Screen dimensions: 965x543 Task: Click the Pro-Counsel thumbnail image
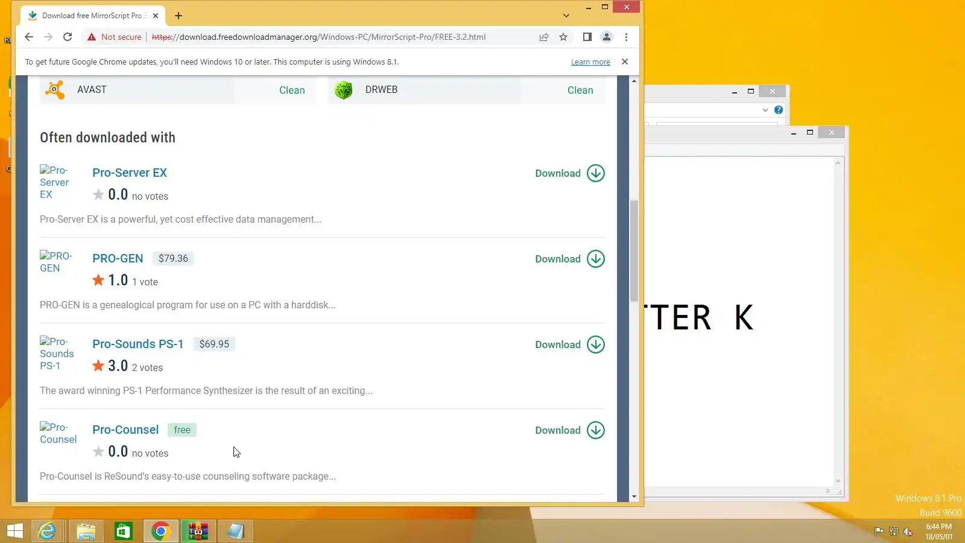[x=58, y=433]
